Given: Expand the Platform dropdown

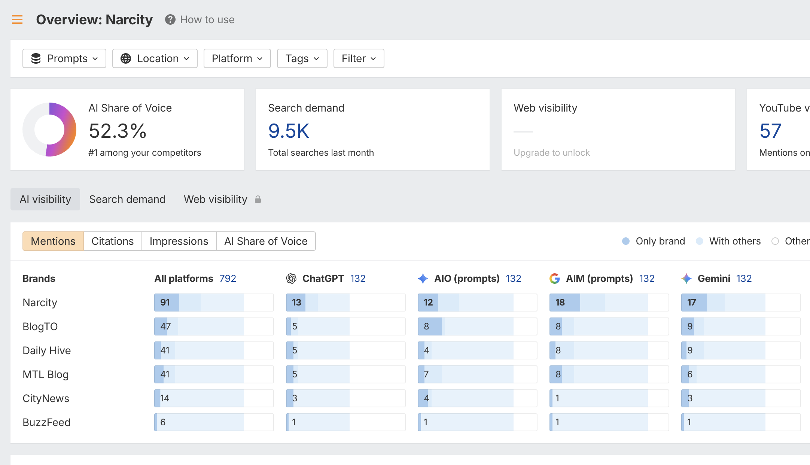Looking at the screenshot, I should click(237, 58).
